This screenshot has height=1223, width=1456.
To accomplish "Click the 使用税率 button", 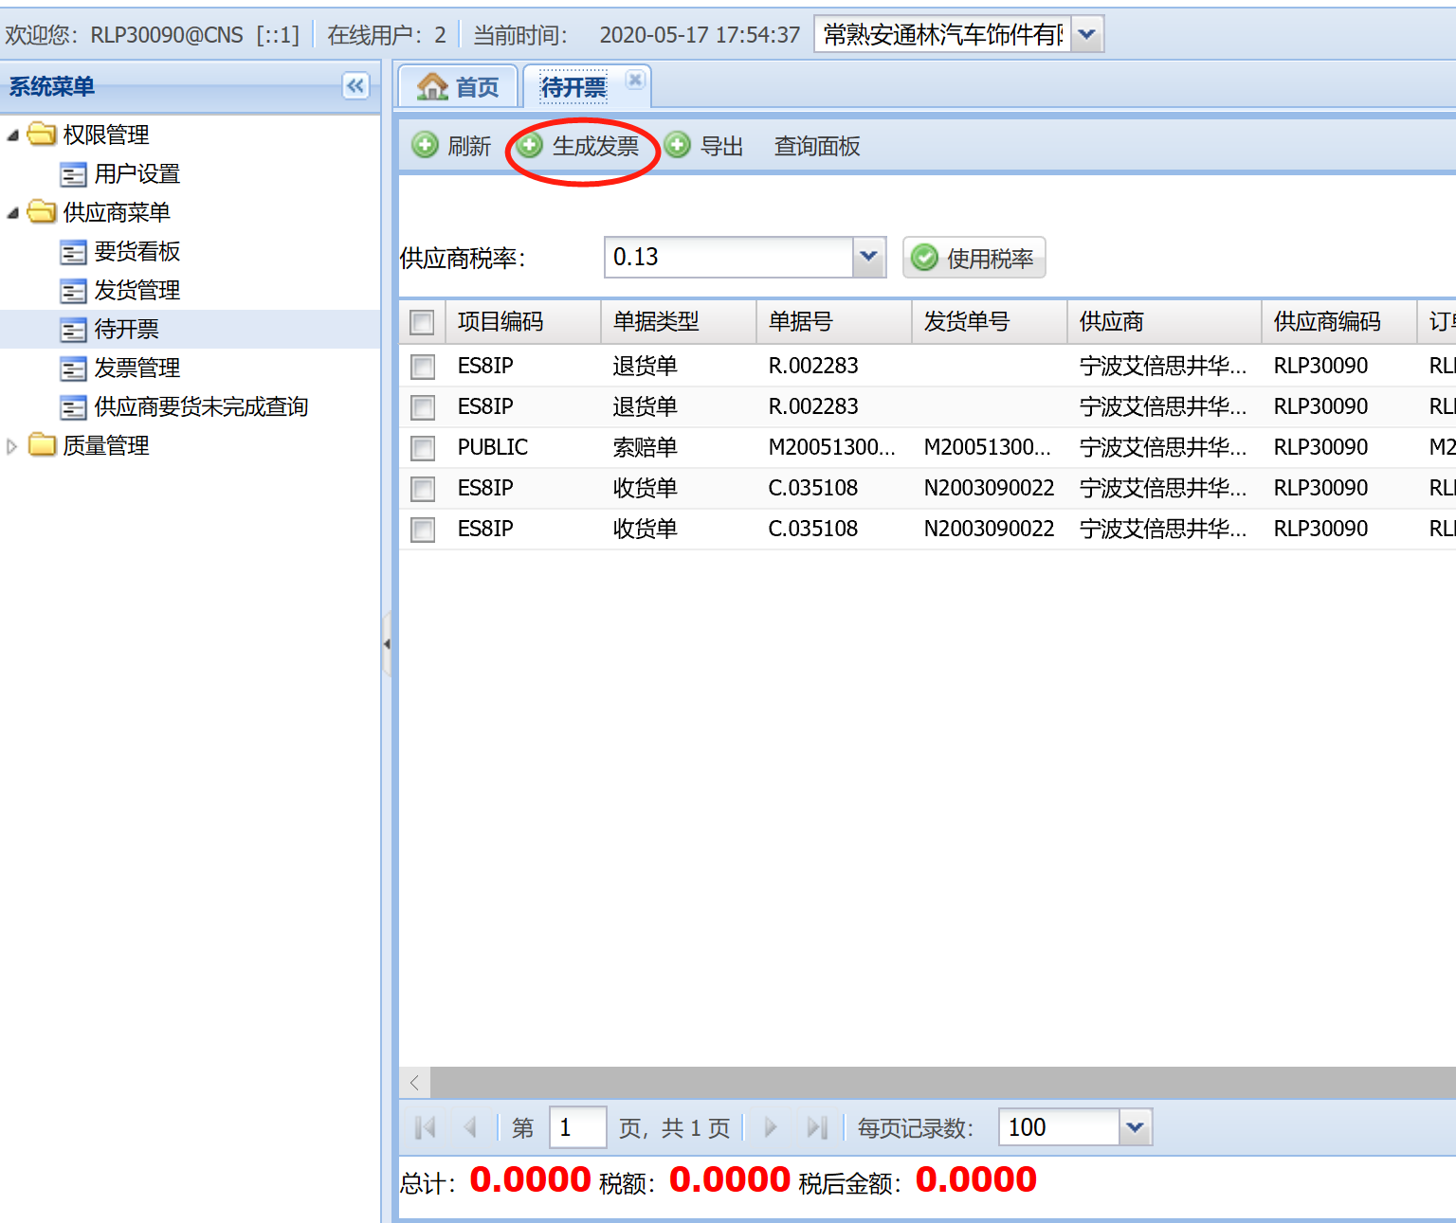I will (974, 258).
